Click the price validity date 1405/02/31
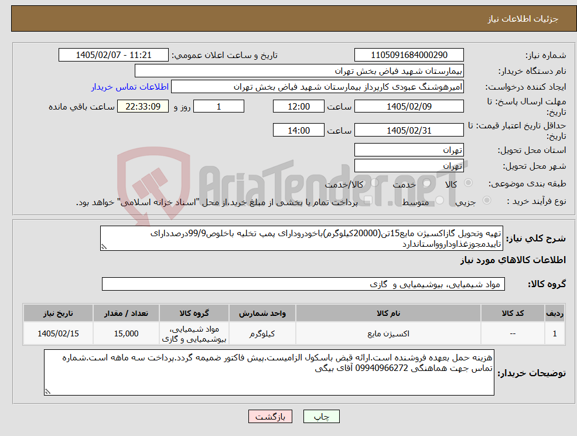Screen dimensions: 577x436 (x=409, y=130)
